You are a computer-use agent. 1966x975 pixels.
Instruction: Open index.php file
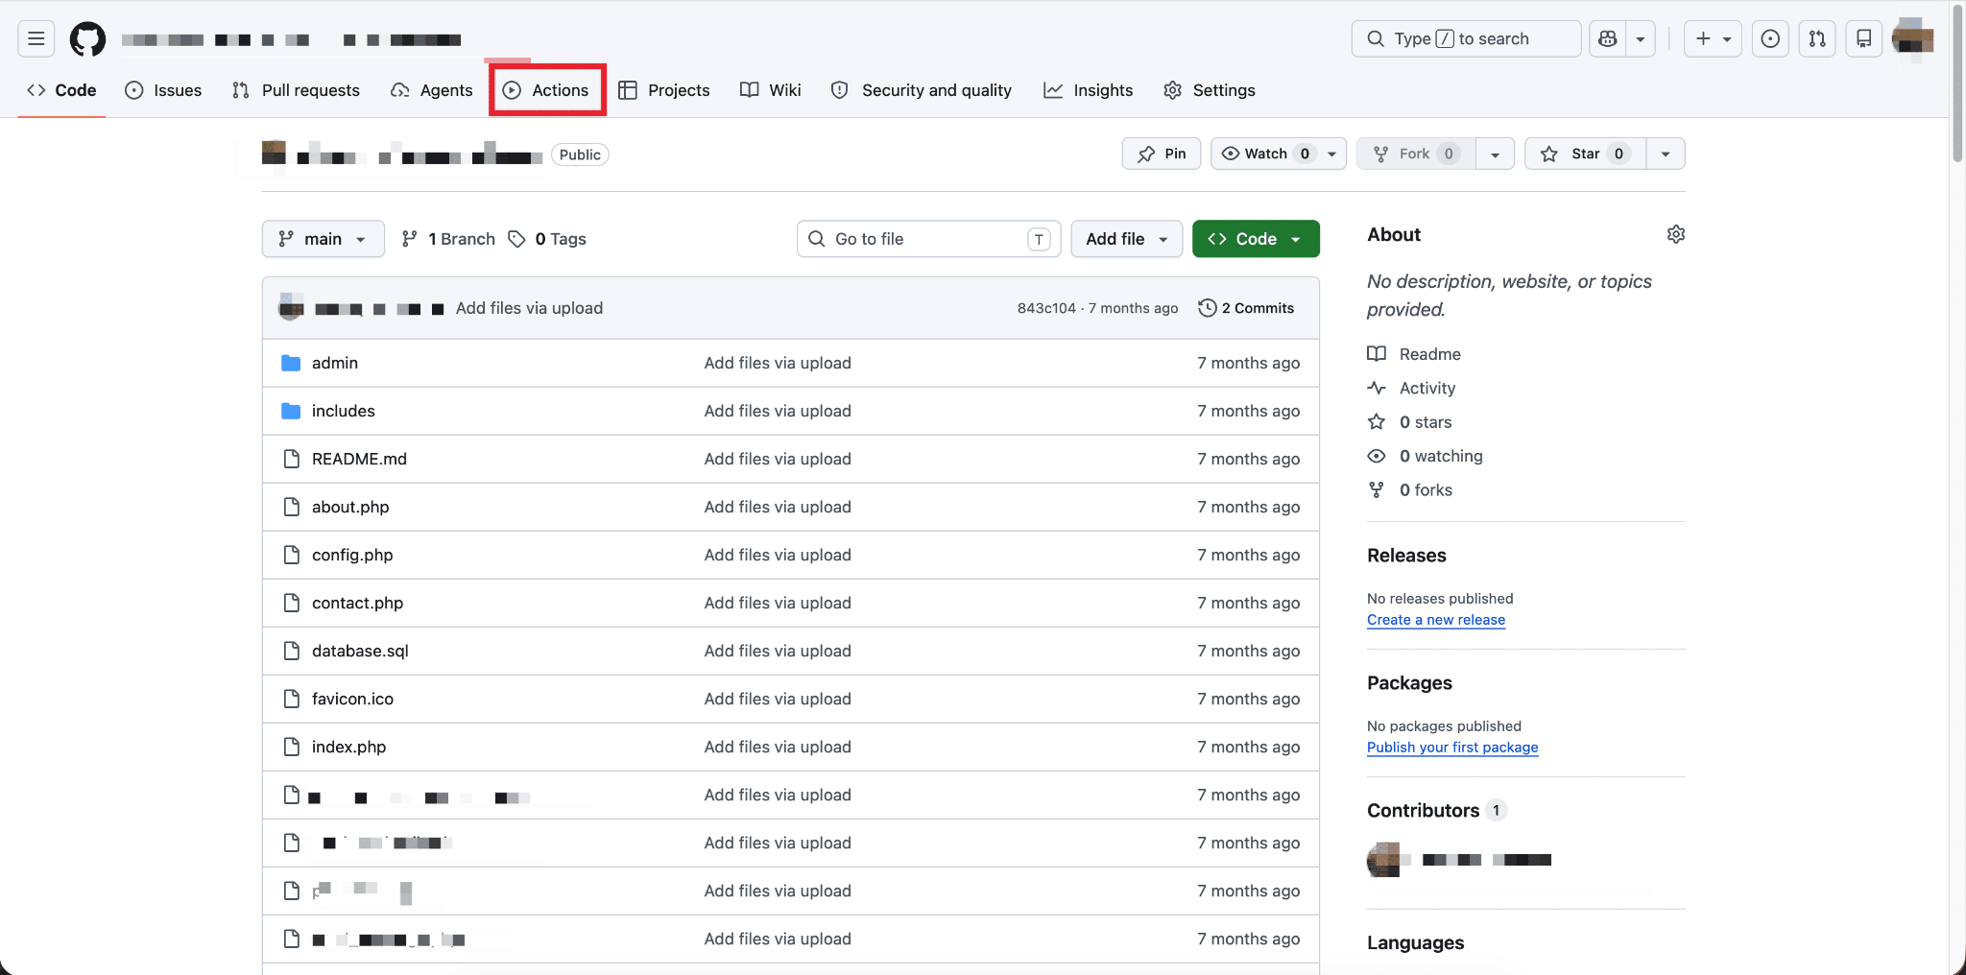click(348, 747)
